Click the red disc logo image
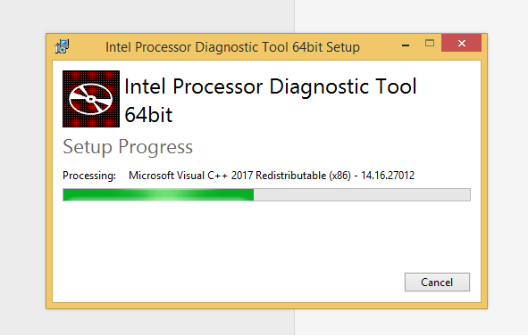Viewport: 528px width, 336px height. click(x=91, y=99)
